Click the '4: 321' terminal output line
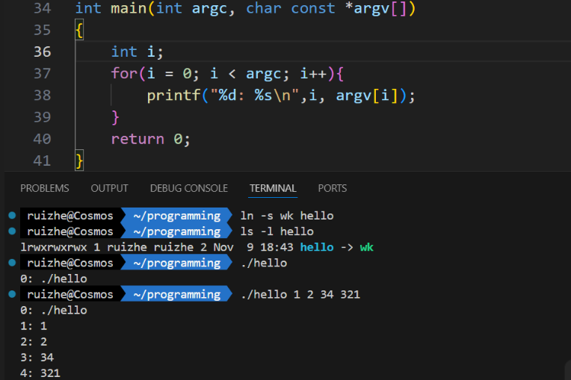Image resolution: width=571 pixels, height=380 pixels. pyautogui.click(x=40, y=373)
